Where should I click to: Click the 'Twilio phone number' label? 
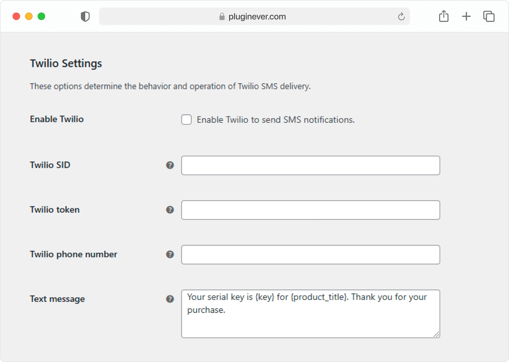pyautogui.click(x=74, y=254)
